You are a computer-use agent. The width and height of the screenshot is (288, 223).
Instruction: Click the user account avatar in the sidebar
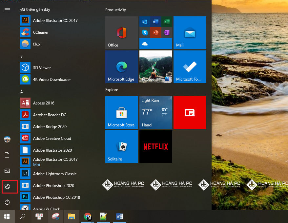[x=7, y=139]
